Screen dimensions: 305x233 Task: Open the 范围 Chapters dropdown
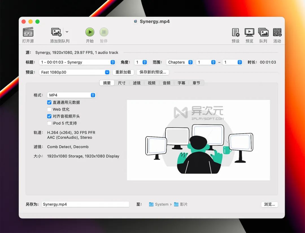180,62
